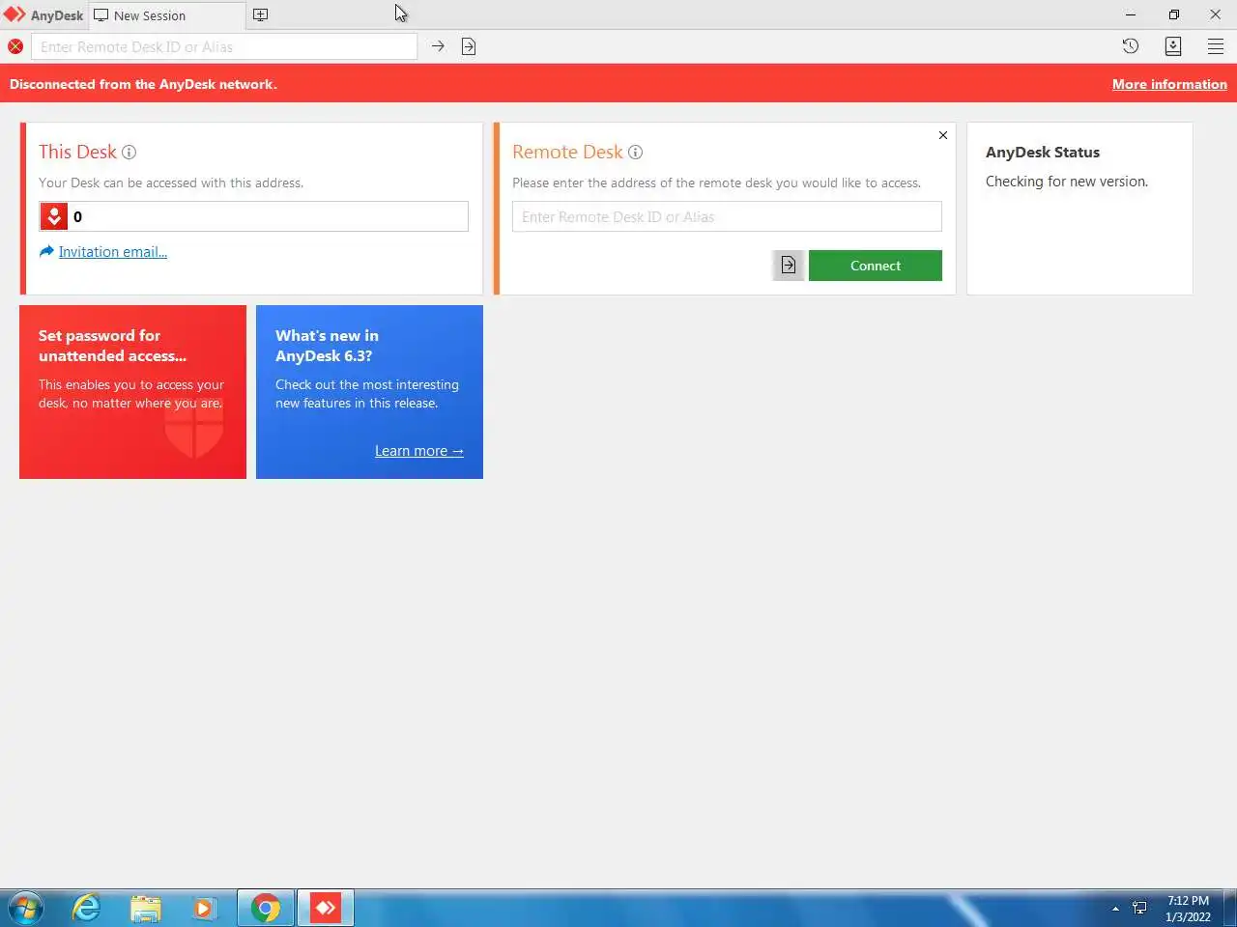1237x927 pixels.
Task: Click the share arrow before Invitation email
Action: [46, 251]
